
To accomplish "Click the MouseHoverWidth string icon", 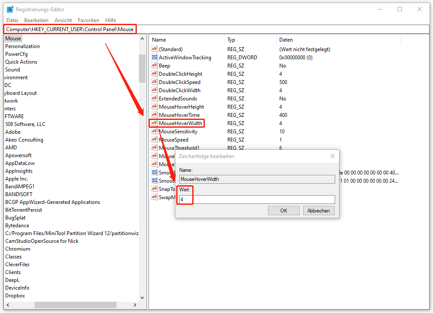I will (x=155, y=123).
